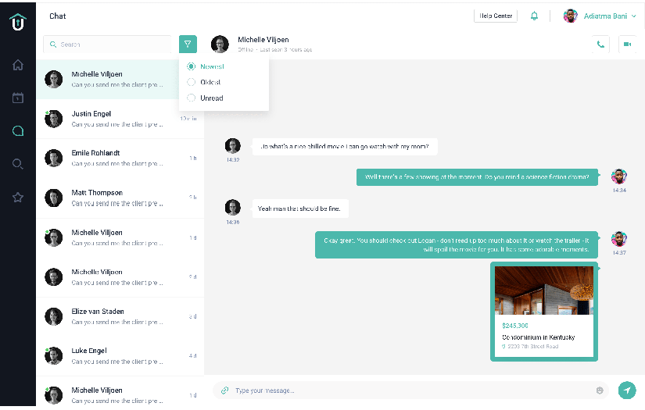Screen dimensions: 645x410
Task: Click the Adiatma Bani user name
Action: pyautogui.click(x=605, y=16)
